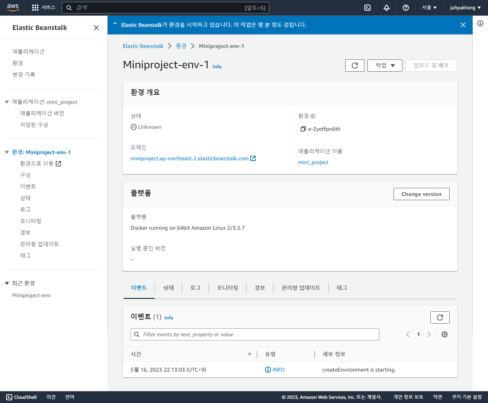Screen dimensions: 488x403
Task: Switch to the 모니터링 tab
Action: click(228, 288)
